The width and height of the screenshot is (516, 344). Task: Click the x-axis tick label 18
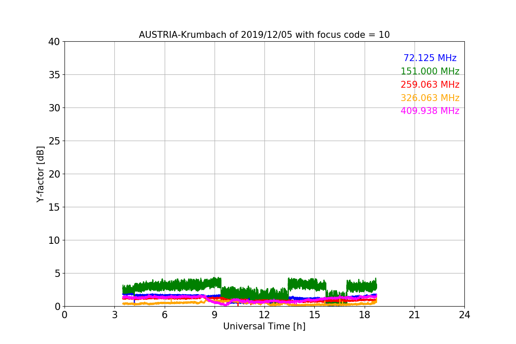pyautogui.click(x=365, y=315)
